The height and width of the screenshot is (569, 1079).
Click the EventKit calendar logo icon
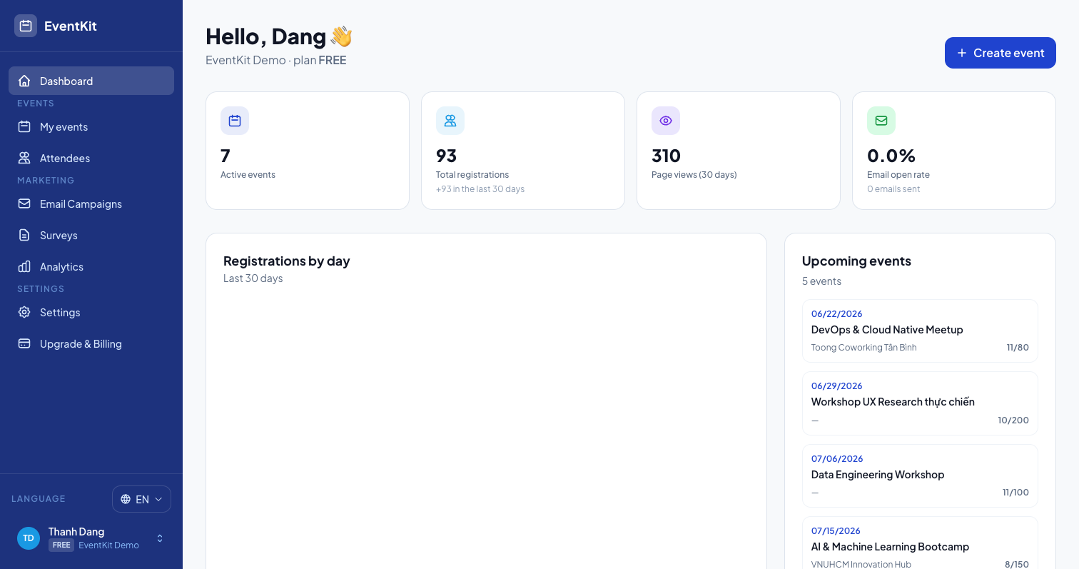(26, 26)
